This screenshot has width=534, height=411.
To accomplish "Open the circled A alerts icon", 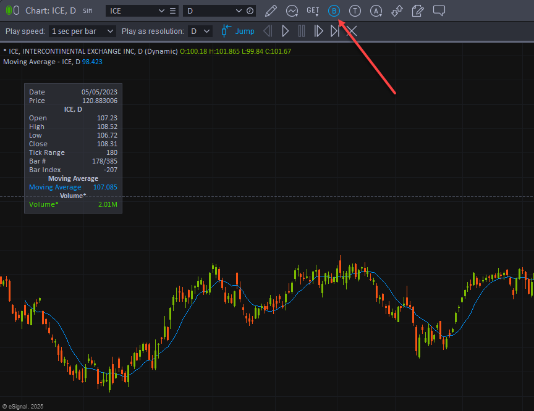I will click(x=376, y=10).
